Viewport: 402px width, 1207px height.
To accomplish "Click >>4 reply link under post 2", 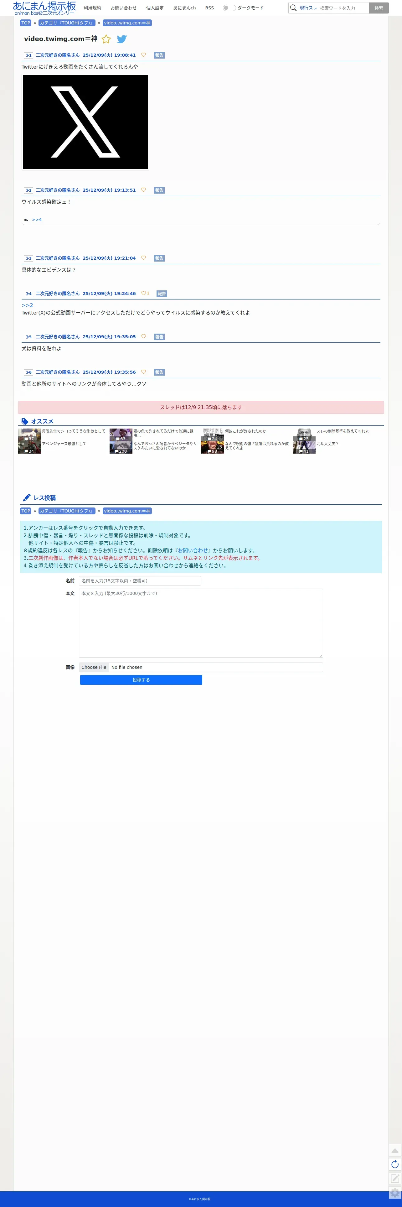I will point(37,220).
